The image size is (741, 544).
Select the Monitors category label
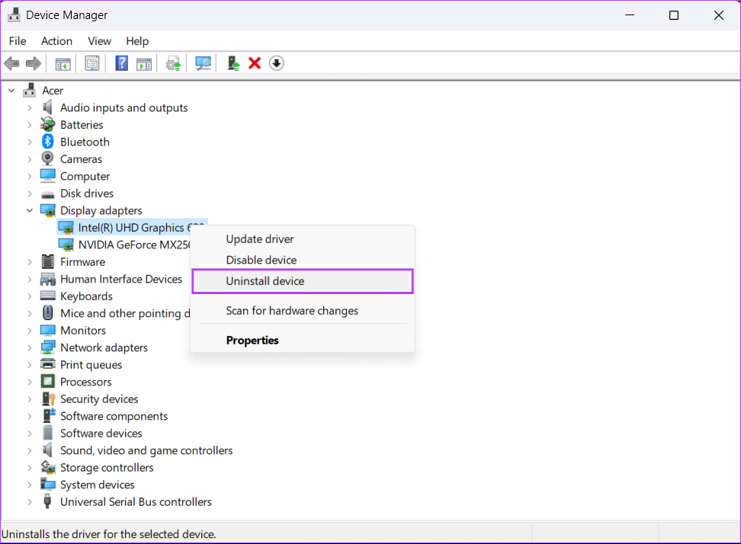click(x=83, y=330)
